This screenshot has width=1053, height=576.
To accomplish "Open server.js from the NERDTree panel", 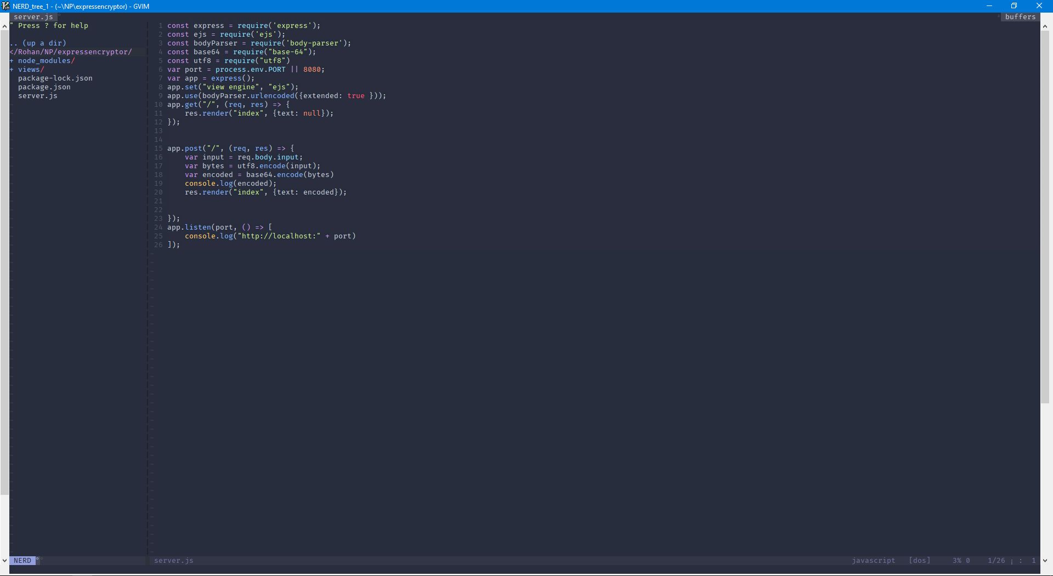I will [x=38, y=96].
